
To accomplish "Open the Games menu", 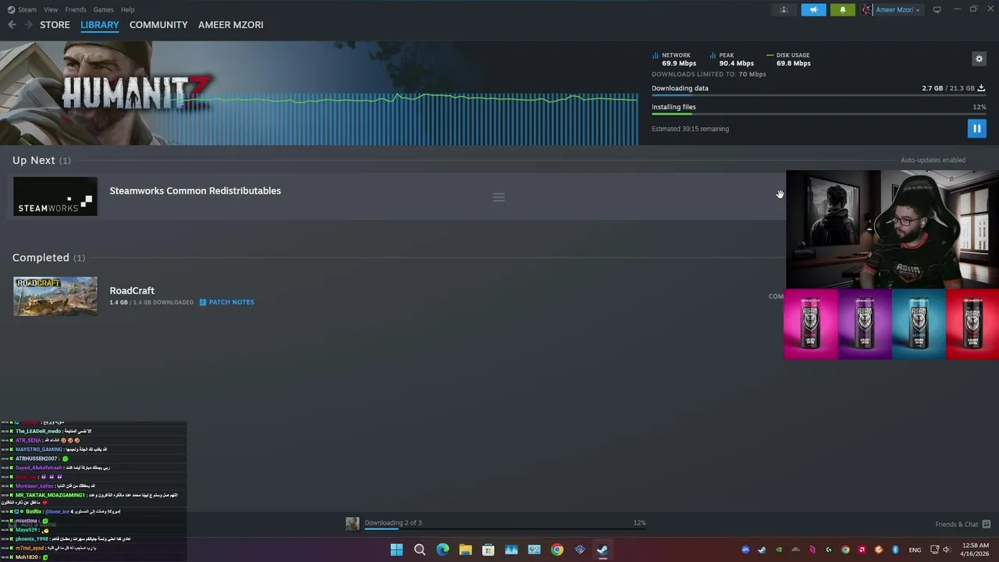I will coord(103,9).
